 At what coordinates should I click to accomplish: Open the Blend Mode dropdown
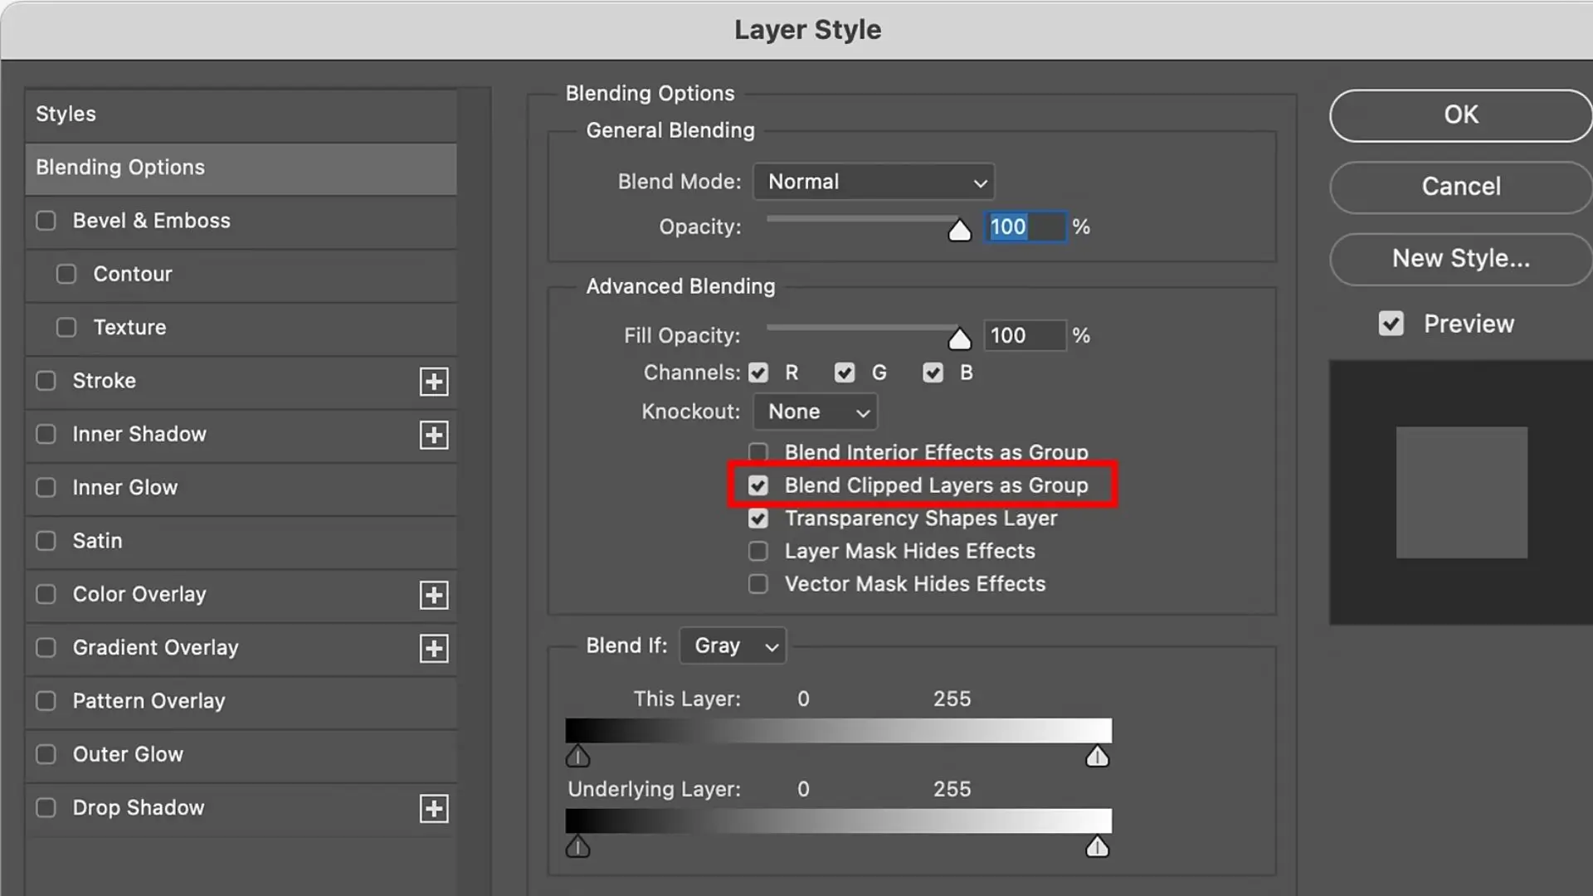click(874, 182)
